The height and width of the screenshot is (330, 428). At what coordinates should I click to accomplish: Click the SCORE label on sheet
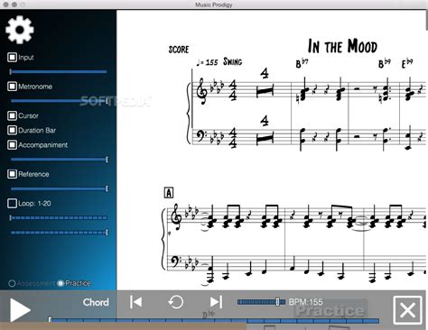click(179, 50)
